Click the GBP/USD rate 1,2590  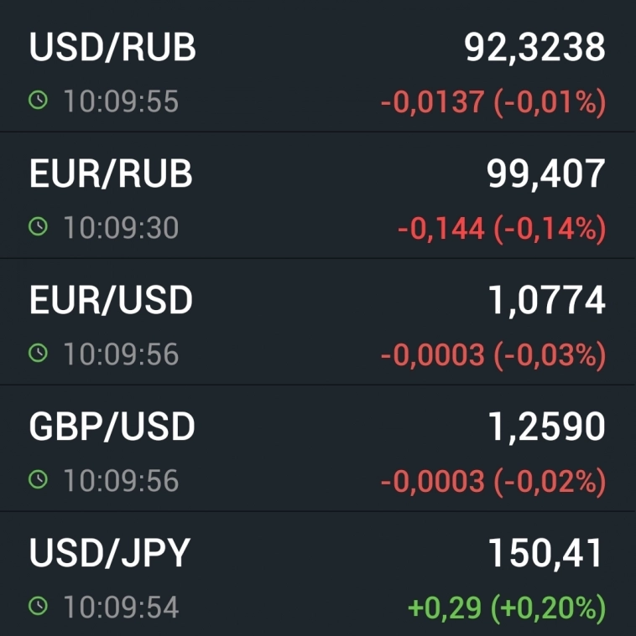pyautogui.click(x=546, y=427)
